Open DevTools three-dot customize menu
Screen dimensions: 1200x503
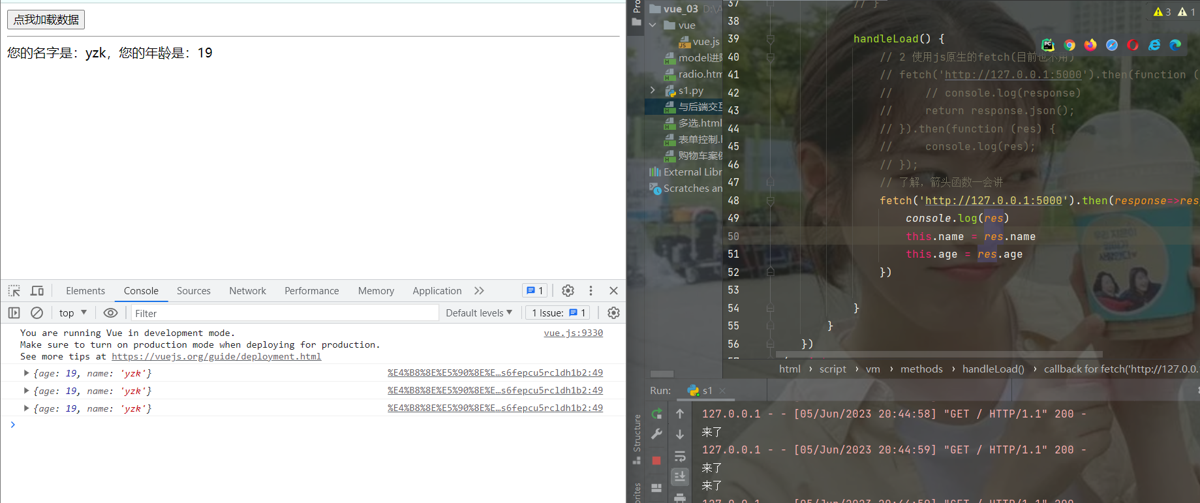point(591,291)
